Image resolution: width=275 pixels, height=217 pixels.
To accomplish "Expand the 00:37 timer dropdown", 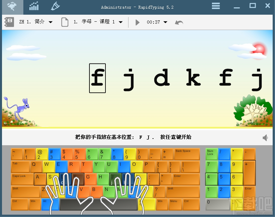I will tap(165, 22).
